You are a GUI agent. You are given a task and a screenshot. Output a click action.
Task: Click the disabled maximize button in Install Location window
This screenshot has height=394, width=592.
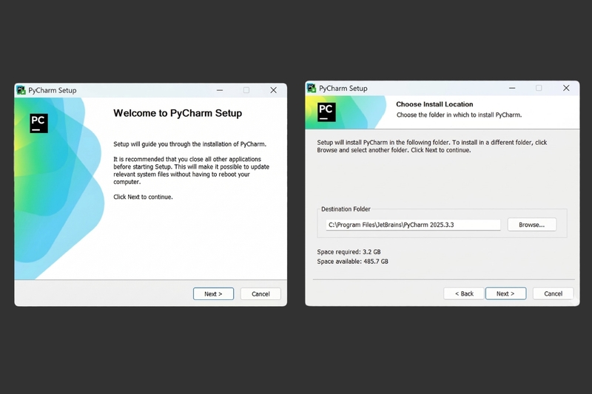coord(539,88)
